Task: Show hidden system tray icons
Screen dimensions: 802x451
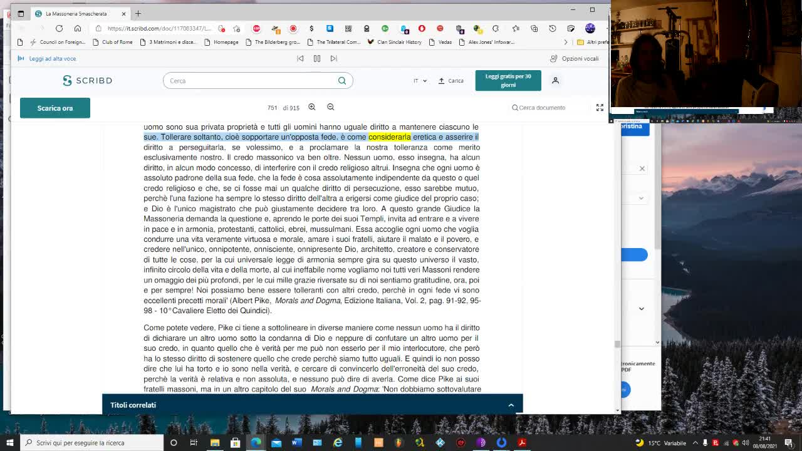Action: pyautogui.click(x=695, y=443)
